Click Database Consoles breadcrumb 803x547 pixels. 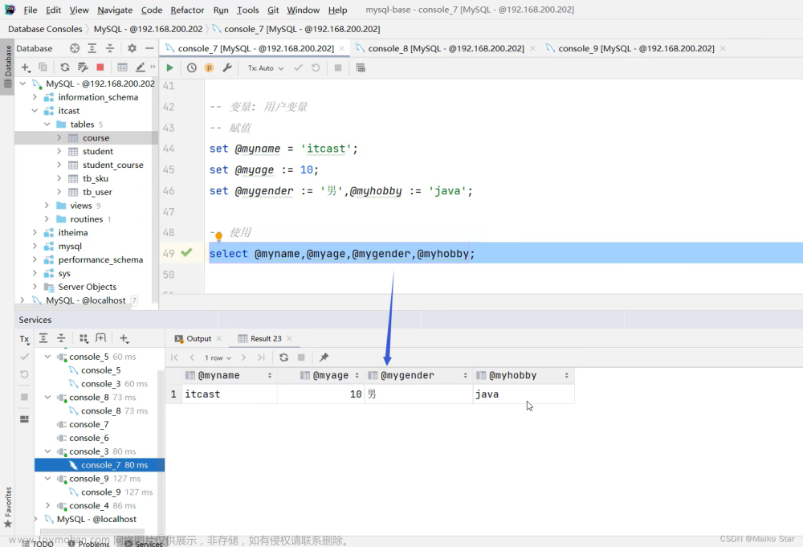pos(44,29)
